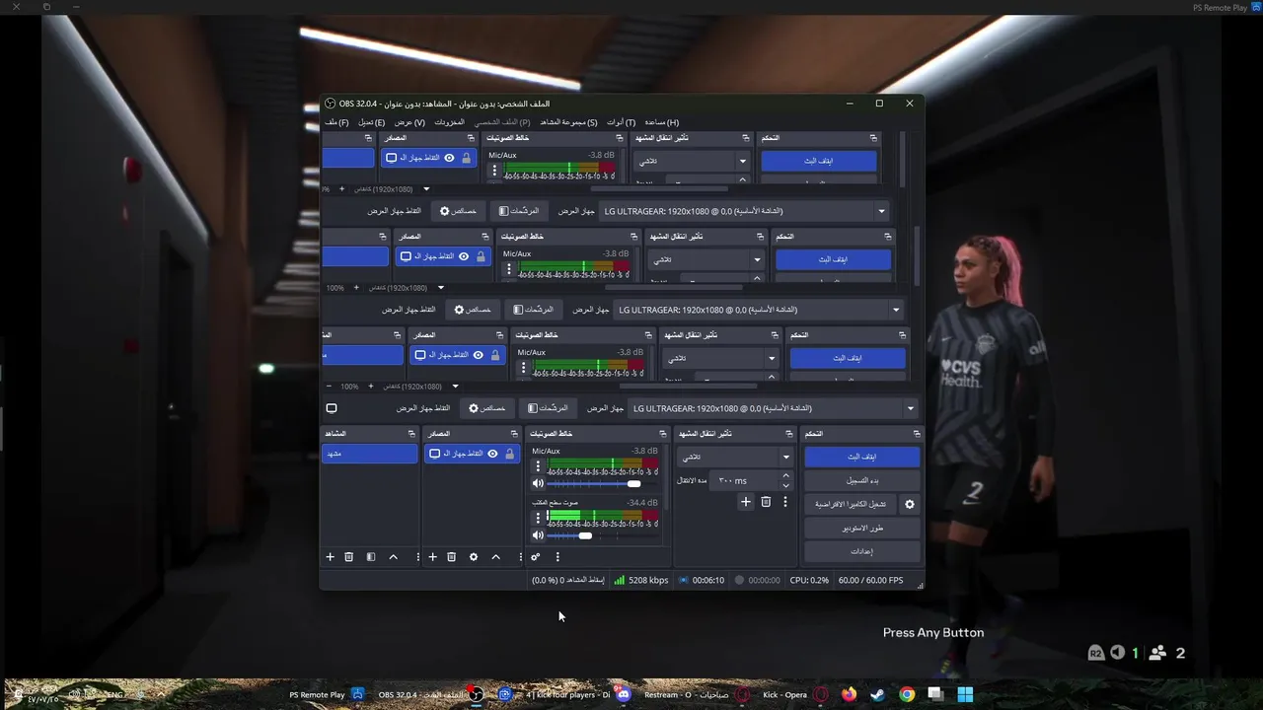Click the 00:06:10 stream timer in the status bar
This screenshot has height=710, width=1263.
707,580
